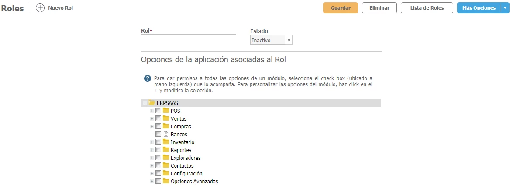513x189 pixels.
Task: Click the help question mark icon
Action: pos(148,78)
